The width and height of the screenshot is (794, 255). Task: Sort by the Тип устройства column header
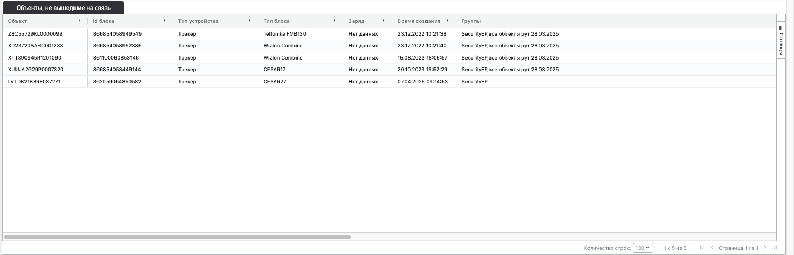[199, 21]
